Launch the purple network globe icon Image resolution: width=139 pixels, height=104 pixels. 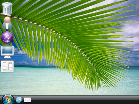coord(7,37)
